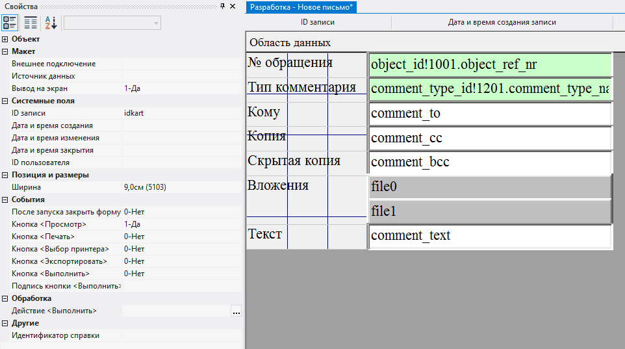The image size is (625, 349).
Task: Click the ID записи column header
Action: pyautogui.click(x=318, y=22)
